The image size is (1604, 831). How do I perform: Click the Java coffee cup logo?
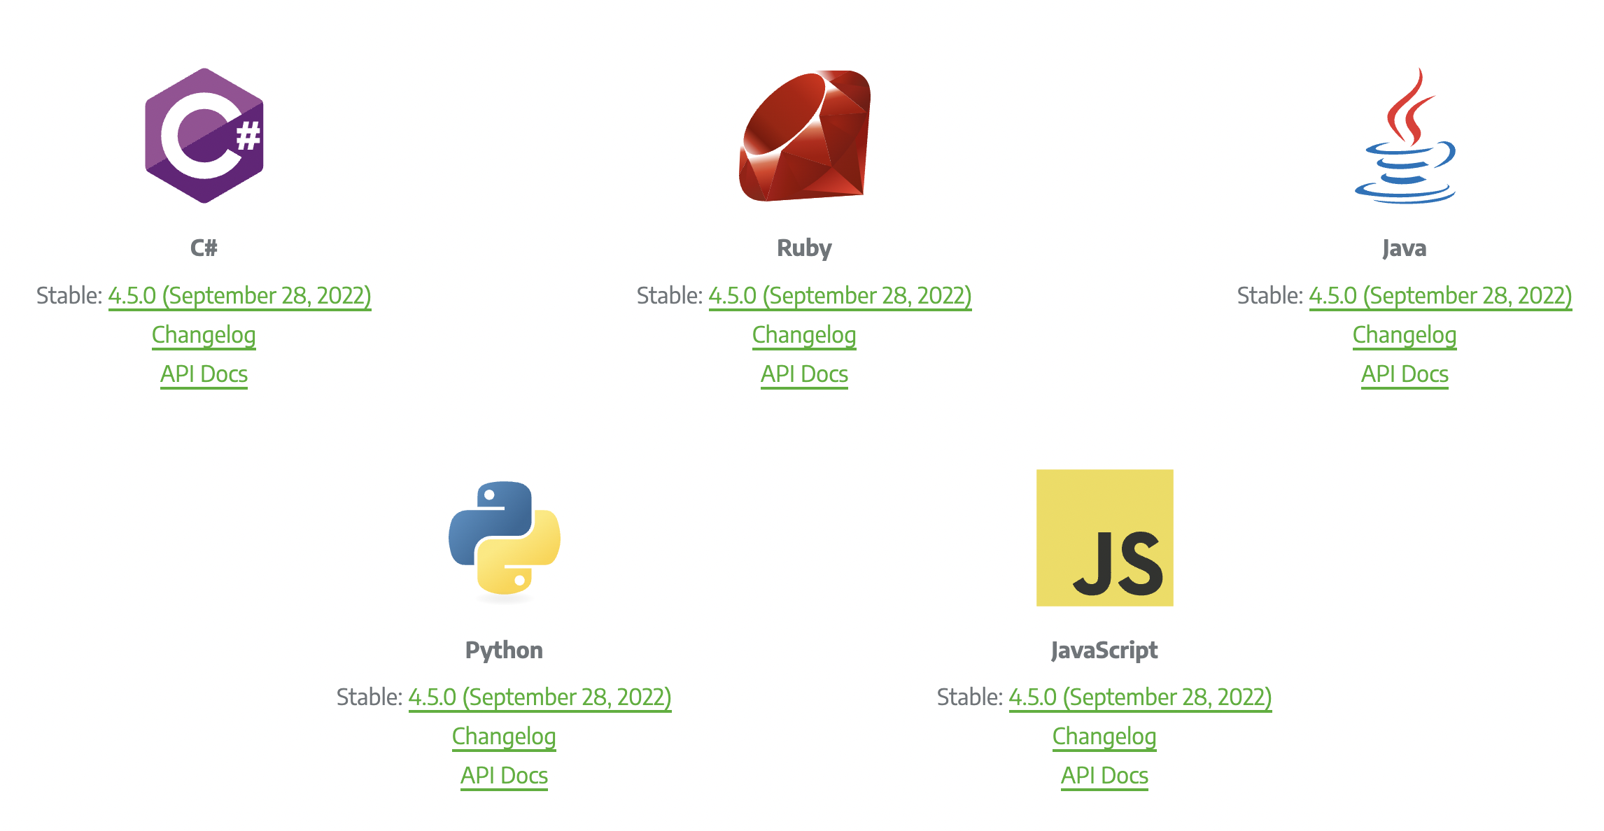[1405, 136]
